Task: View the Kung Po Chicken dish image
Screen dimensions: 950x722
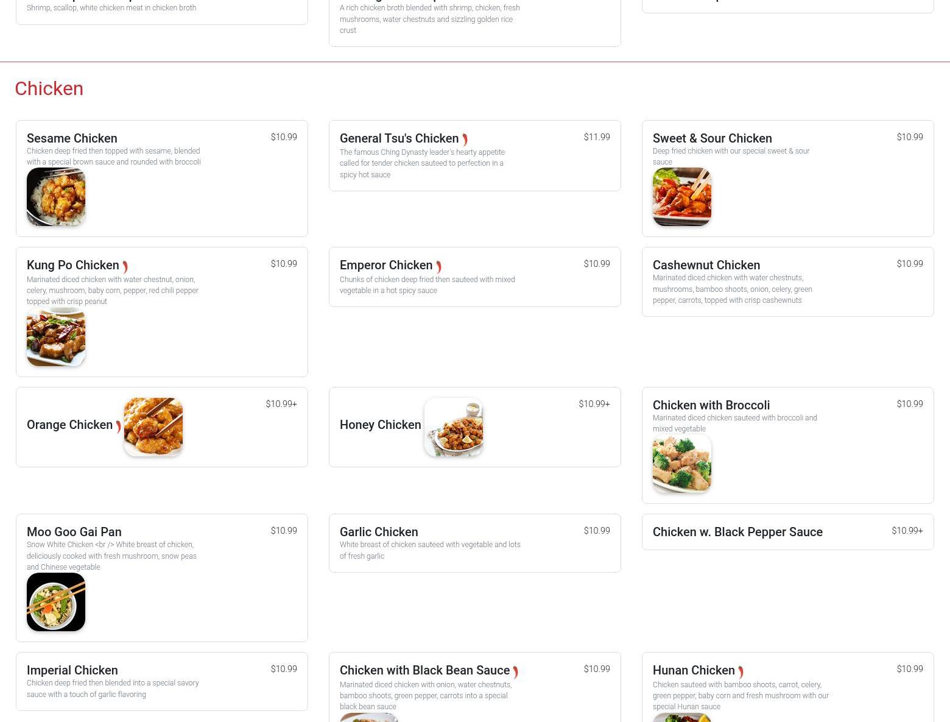Action: [x=56, y=337]
